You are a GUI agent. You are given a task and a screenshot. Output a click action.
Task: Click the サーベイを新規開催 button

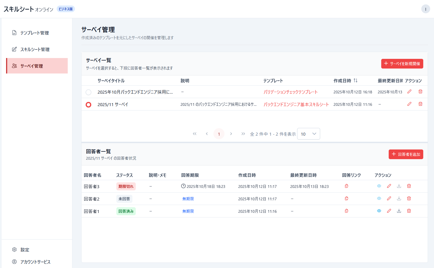pos(402,64)
